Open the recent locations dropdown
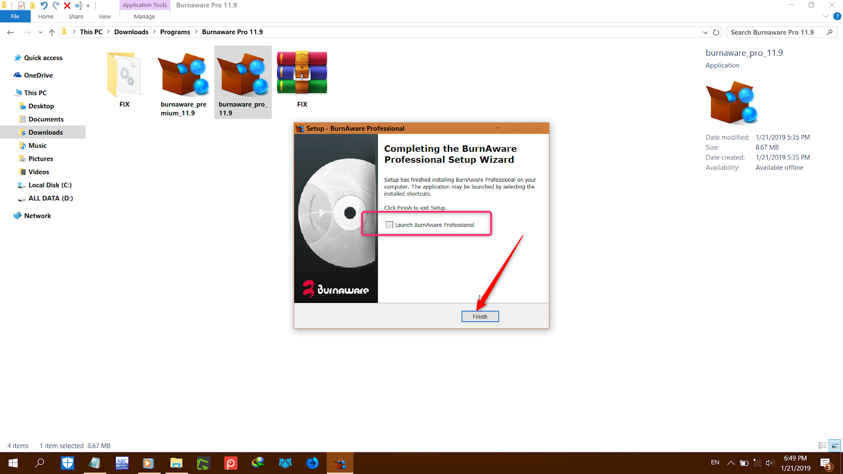The height and width of the screenshot is (474, 843). (x=41, y=32)
